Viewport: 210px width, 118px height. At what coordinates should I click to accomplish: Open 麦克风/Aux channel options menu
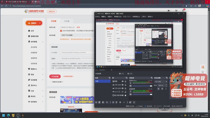pyautogui.click(x=130, y=83)
